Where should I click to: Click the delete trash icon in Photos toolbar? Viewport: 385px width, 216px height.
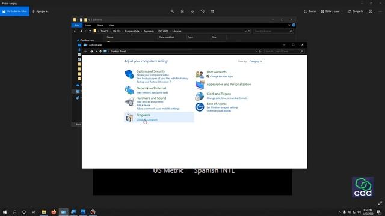(182, 11)
